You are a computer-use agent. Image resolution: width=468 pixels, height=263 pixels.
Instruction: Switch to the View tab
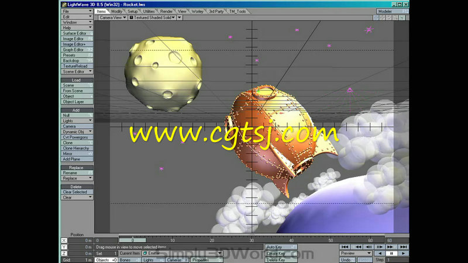(x=182, y=11)
